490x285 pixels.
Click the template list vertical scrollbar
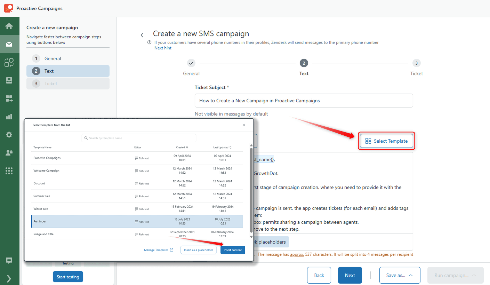251,190
